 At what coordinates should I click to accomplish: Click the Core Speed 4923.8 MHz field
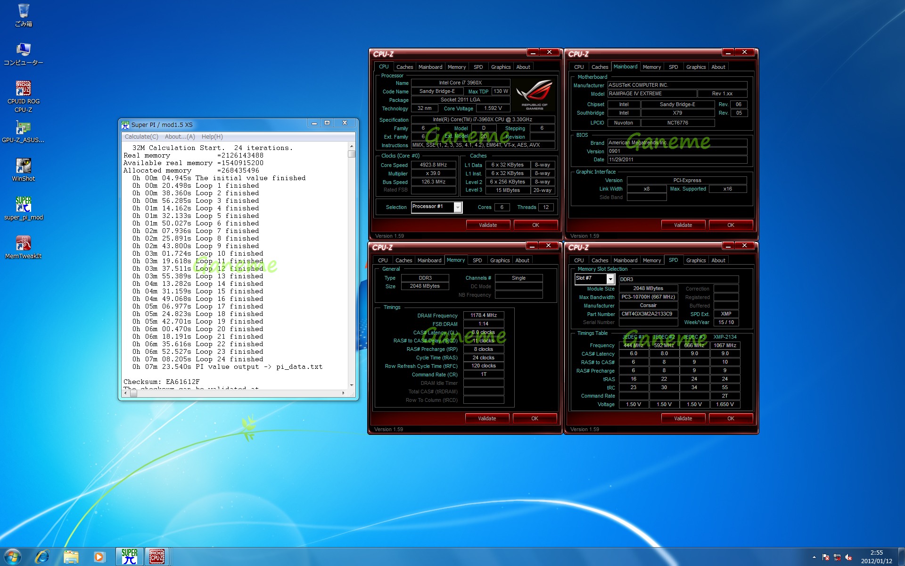(x=434, y=165)
